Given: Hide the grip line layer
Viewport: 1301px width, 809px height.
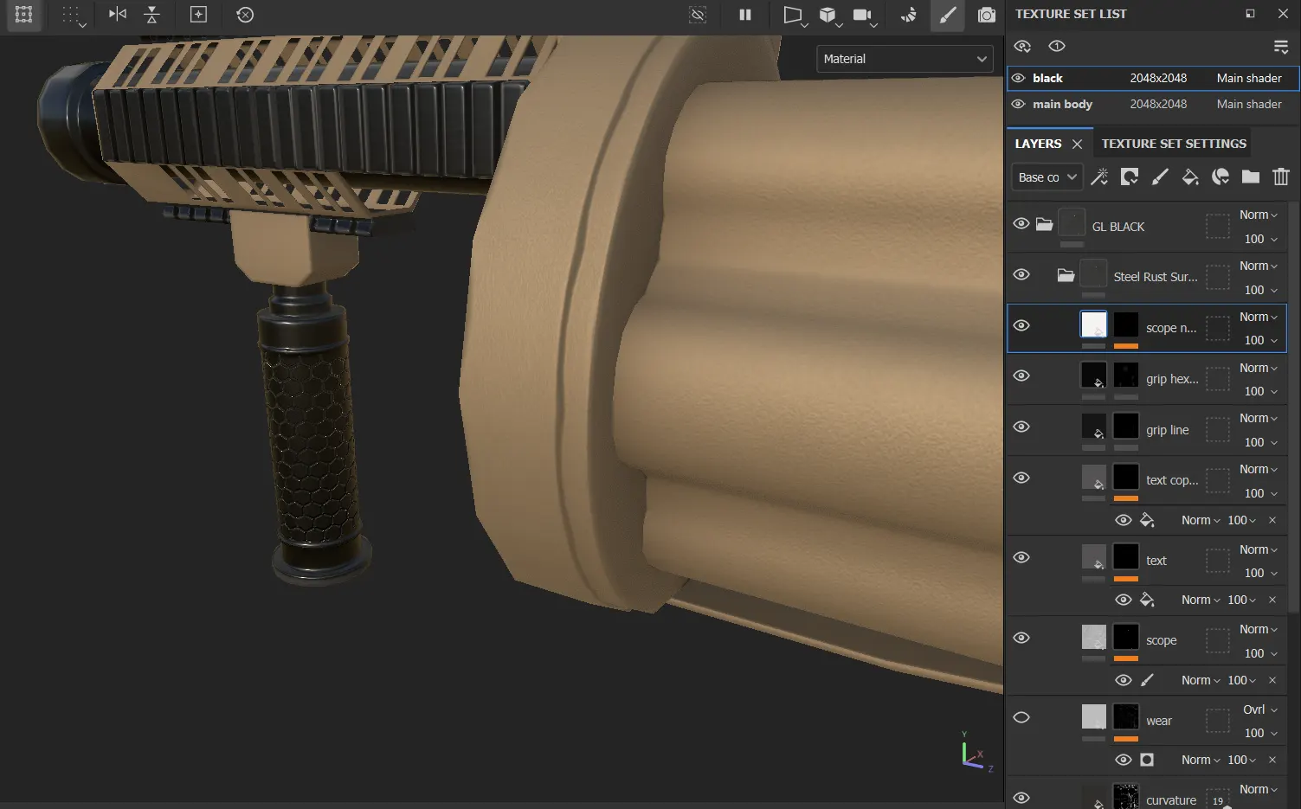Looking at the screenshot, I should tap(1021, 427).
